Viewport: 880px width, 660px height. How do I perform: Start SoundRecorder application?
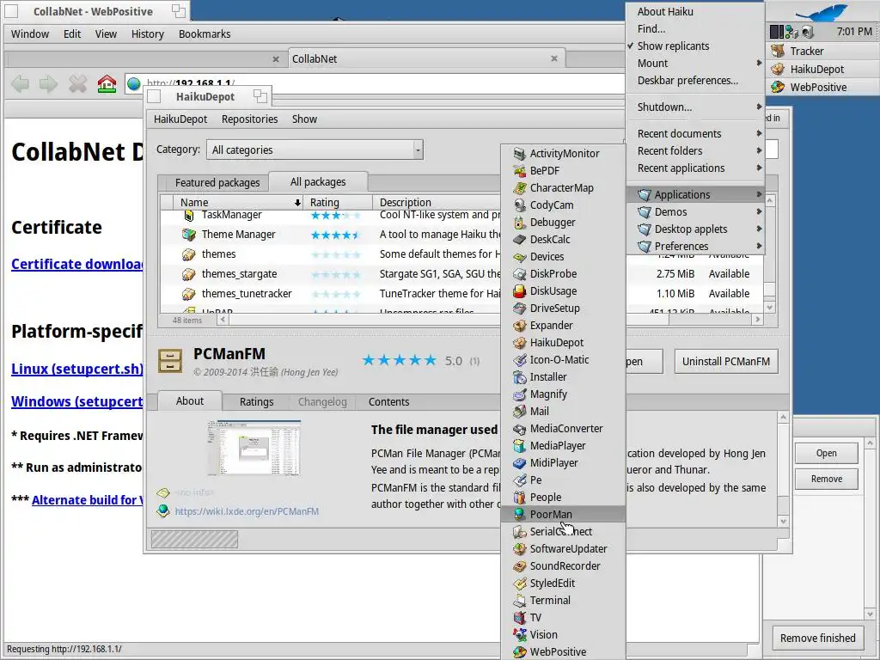pos(563,565)
